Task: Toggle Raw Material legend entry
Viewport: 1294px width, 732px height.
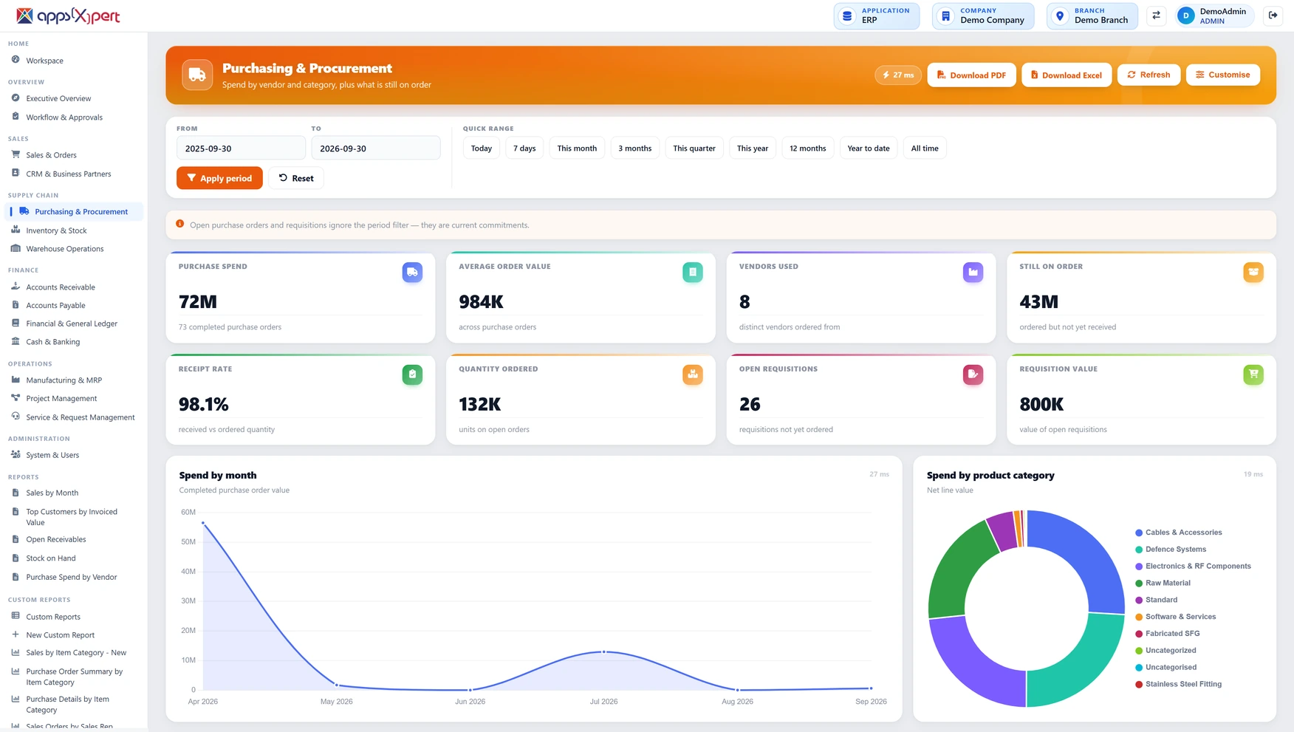Action: (x=1163, y=584)
